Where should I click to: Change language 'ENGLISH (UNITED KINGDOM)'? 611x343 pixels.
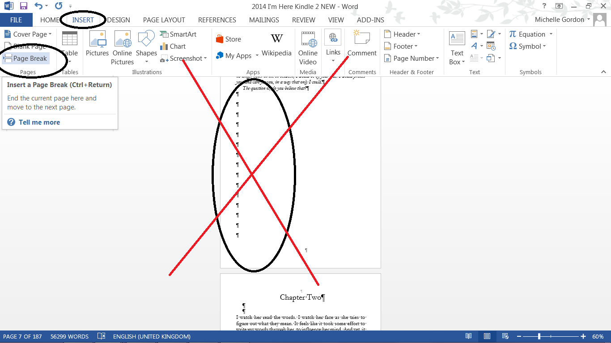[152, 336]
